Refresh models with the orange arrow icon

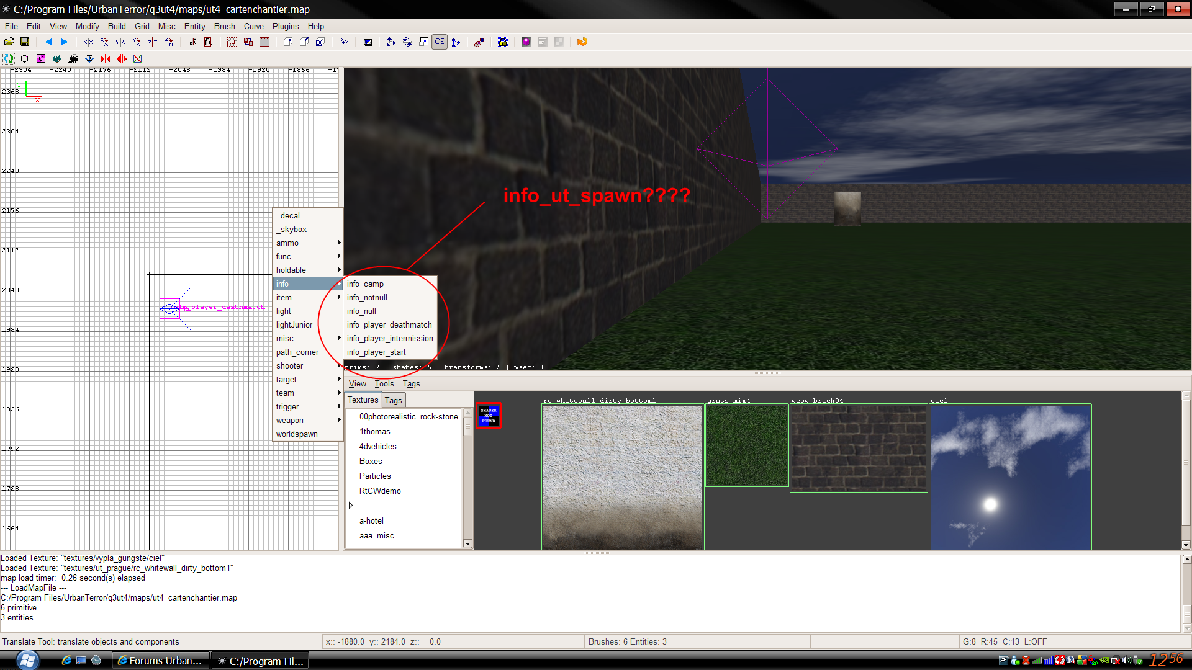[x=582, y=42]
